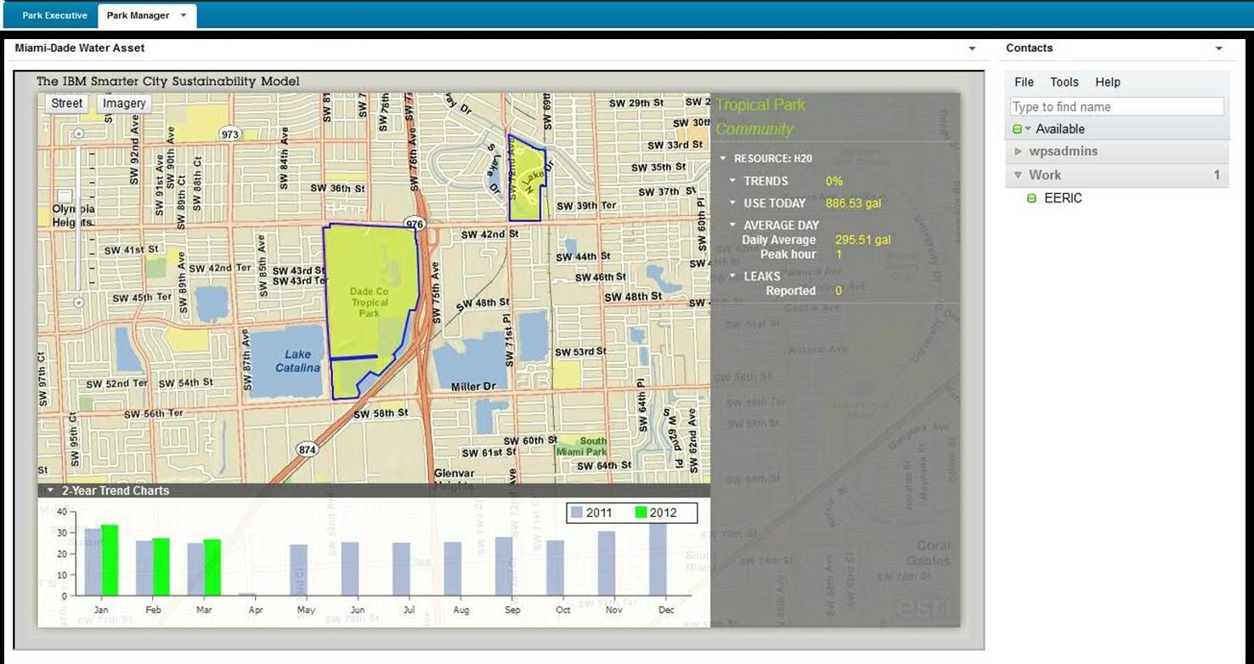Click the Type to find name field
The width and height of the screenshot is (1254, 664).
coord(1117,106)
